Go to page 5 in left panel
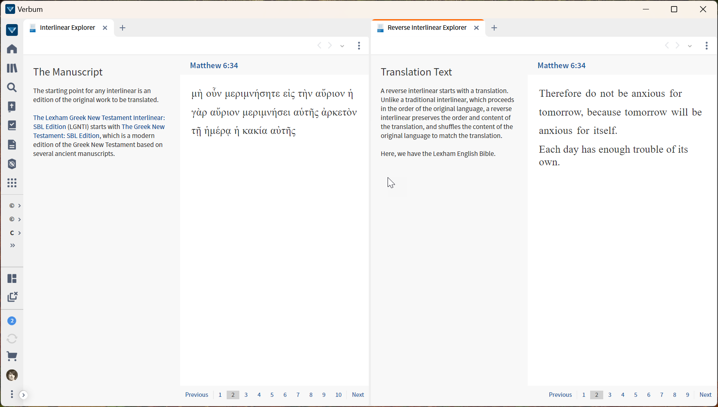This screenshot has width=718, height=407. point(272,395)
